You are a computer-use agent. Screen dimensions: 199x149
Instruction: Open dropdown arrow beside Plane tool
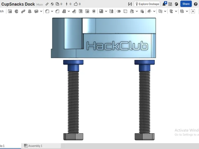click(165, 11)
